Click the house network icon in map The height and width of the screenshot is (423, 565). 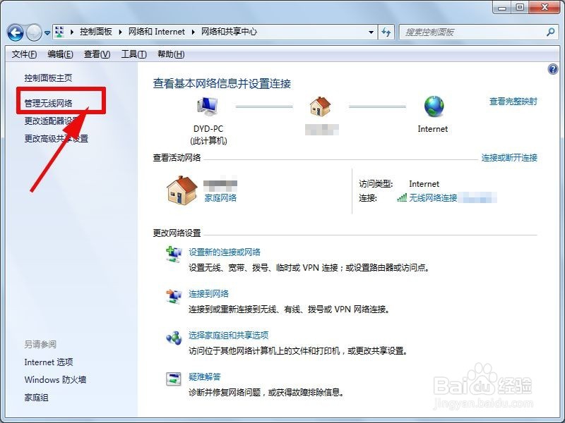tap(320, 106)
